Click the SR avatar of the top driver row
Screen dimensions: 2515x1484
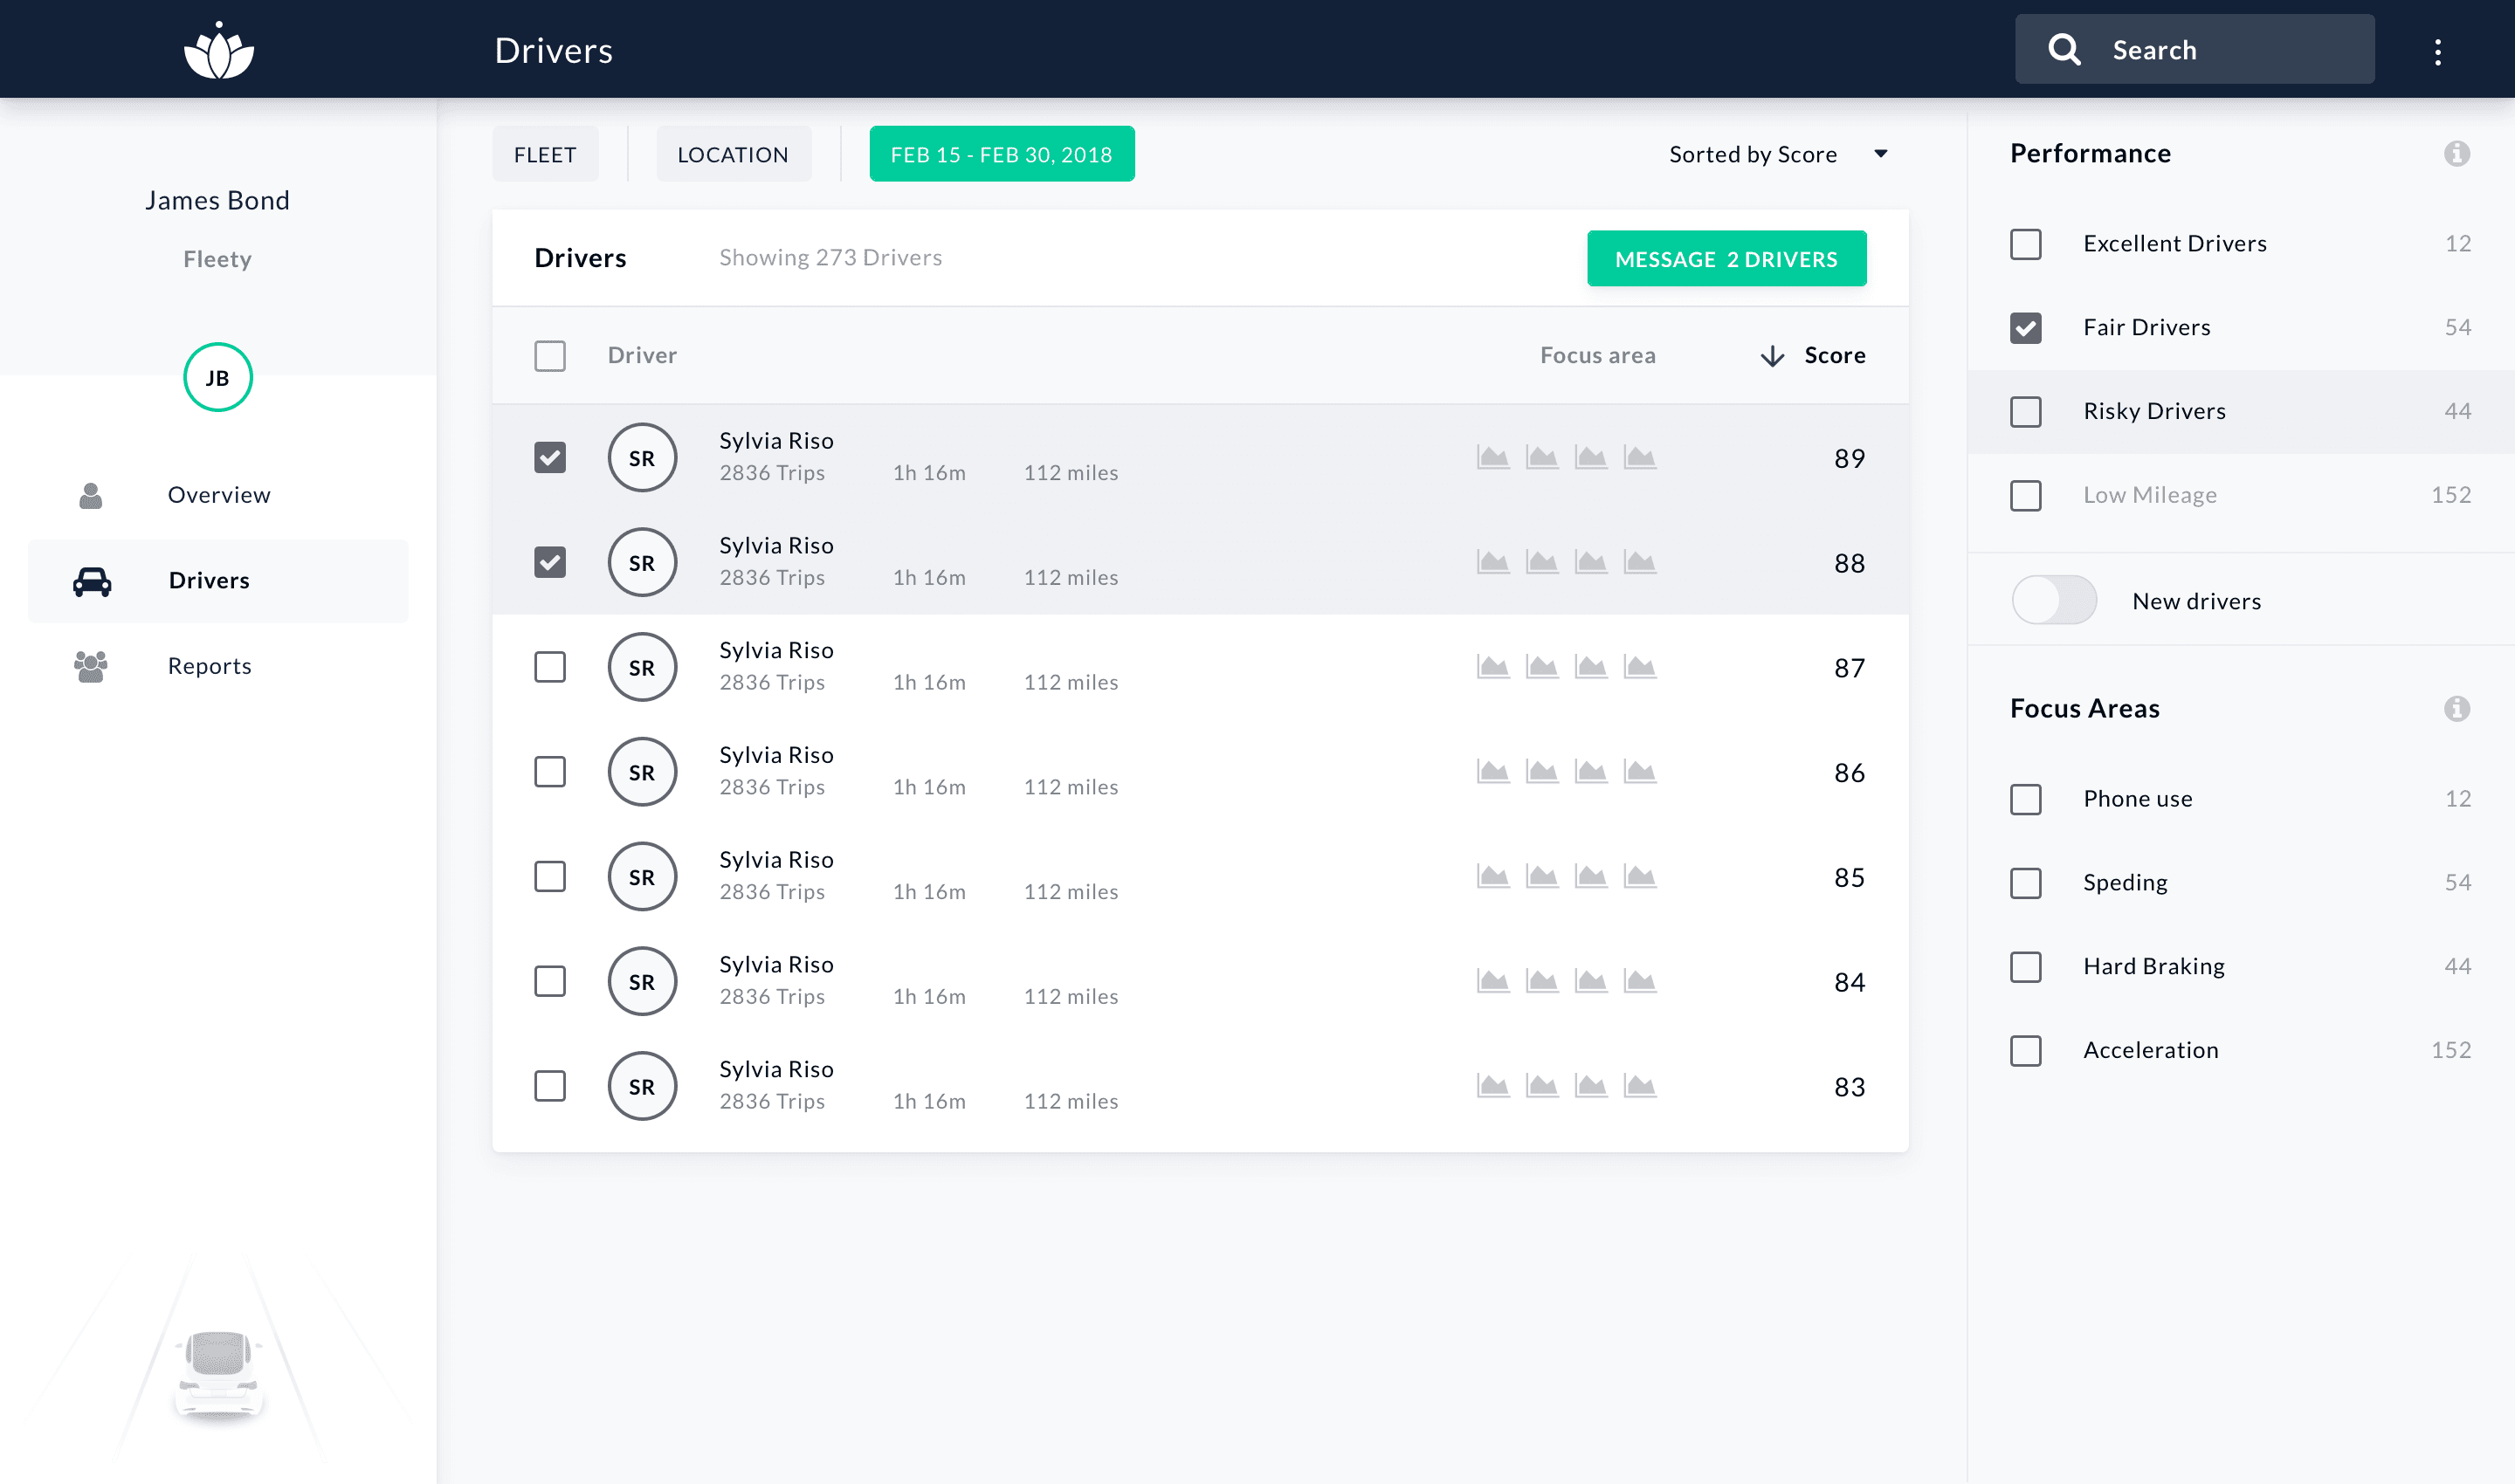pos(641,457)
